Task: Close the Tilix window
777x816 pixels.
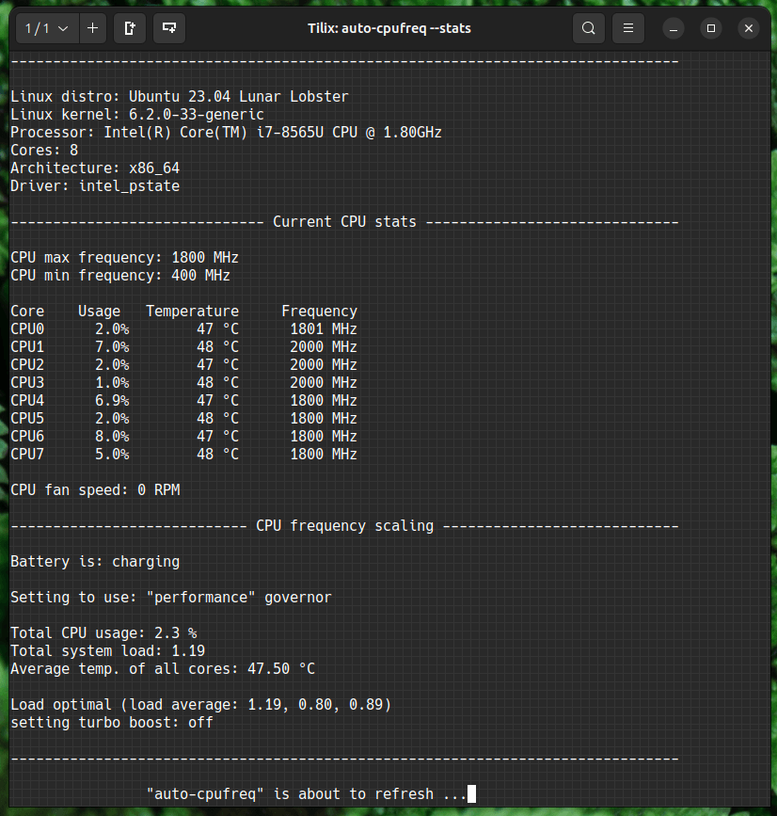Action: (749, 28)
